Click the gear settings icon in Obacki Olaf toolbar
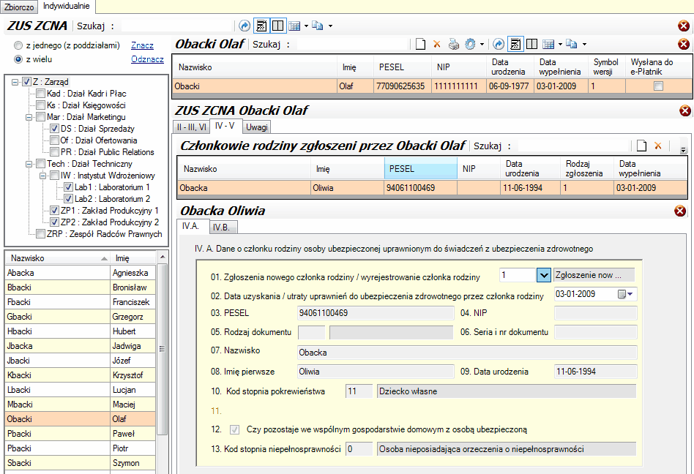The image size is (694, 474). pyautogui.click(x=470, y=45)
